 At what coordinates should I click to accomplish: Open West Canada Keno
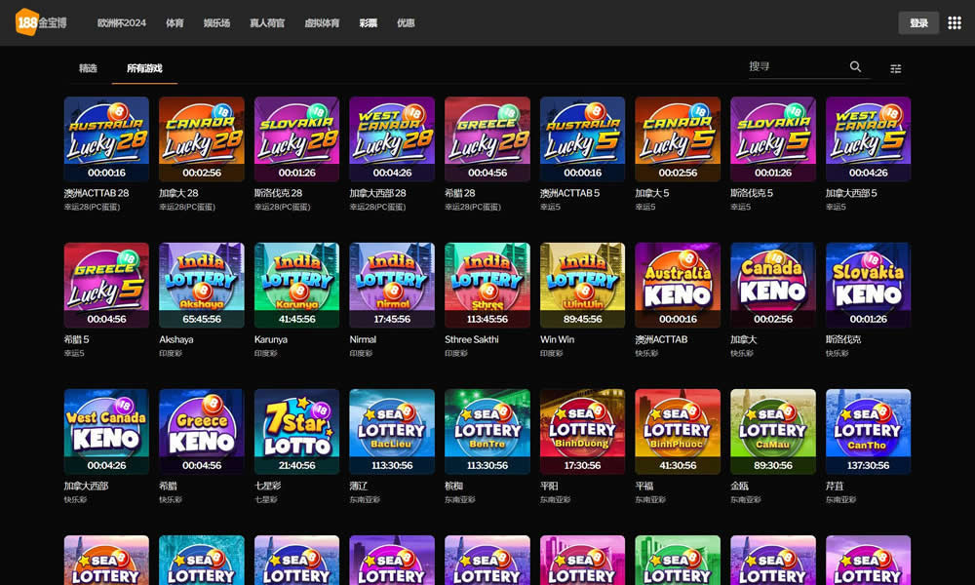(x=106, y=432)
